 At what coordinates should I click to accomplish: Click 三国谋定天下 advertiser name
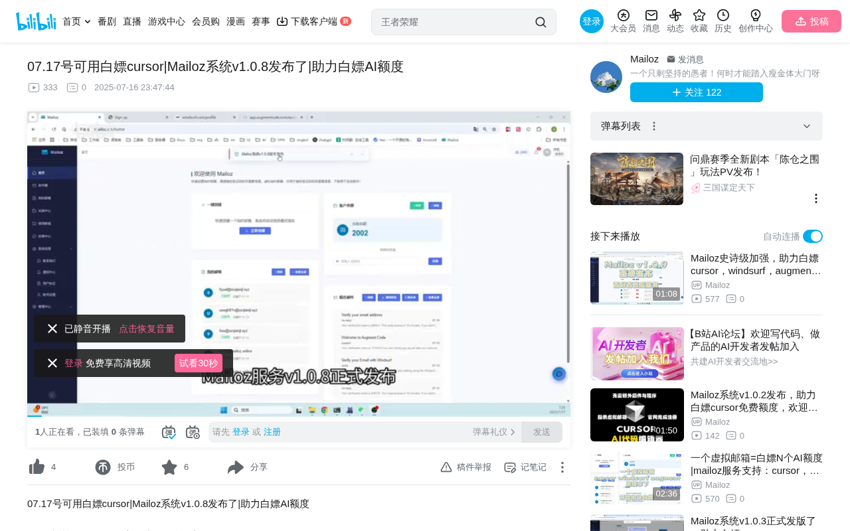pos(729,188)
